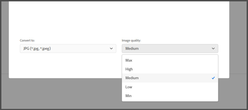The width and height of the screenshot is (248, 110).
Task: Select the checked Medium quality option
Action: pos(170,78)
